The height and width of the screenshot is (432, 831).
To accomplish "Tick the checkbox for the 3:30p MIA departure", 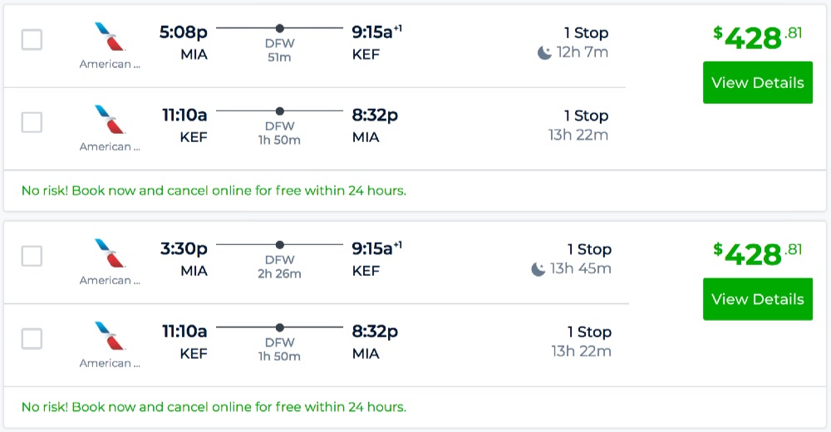I will click(x=32, y=256).
